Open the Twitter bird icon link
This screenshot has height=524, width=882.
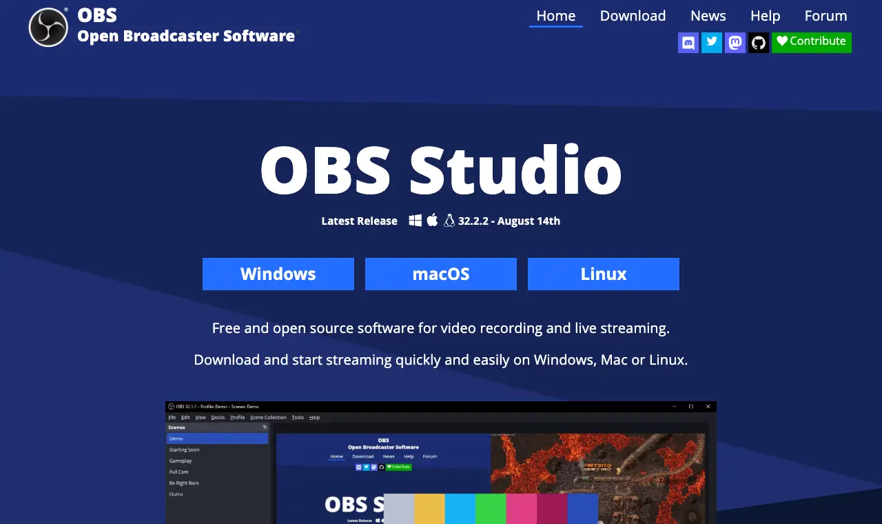tap(712, 43)
